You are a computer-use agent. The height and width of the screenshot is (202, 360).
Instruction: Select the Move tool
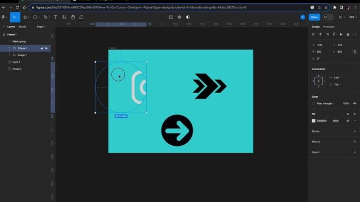click(x=14, y=17)
